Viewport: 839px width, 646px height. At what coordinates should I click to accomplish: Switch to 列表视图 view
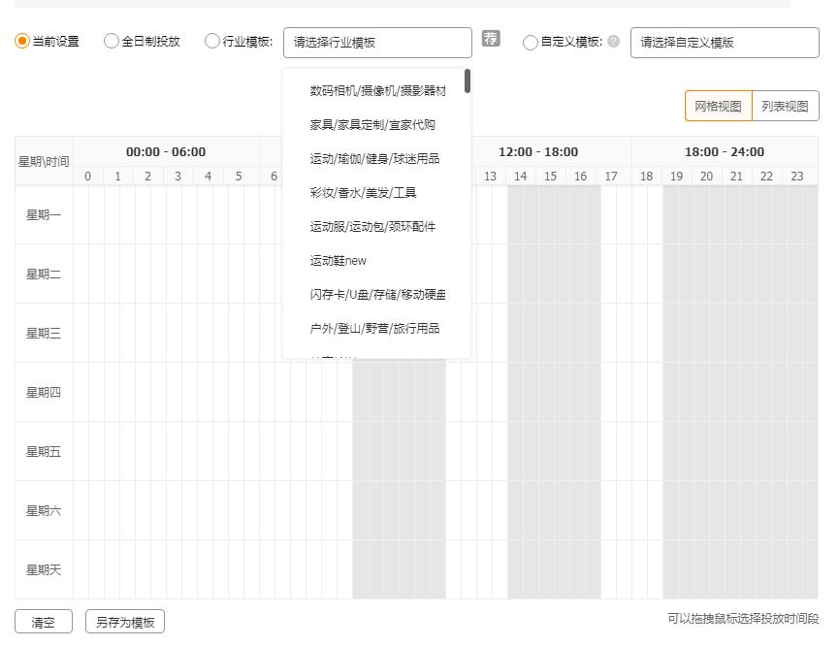(786, 106)
